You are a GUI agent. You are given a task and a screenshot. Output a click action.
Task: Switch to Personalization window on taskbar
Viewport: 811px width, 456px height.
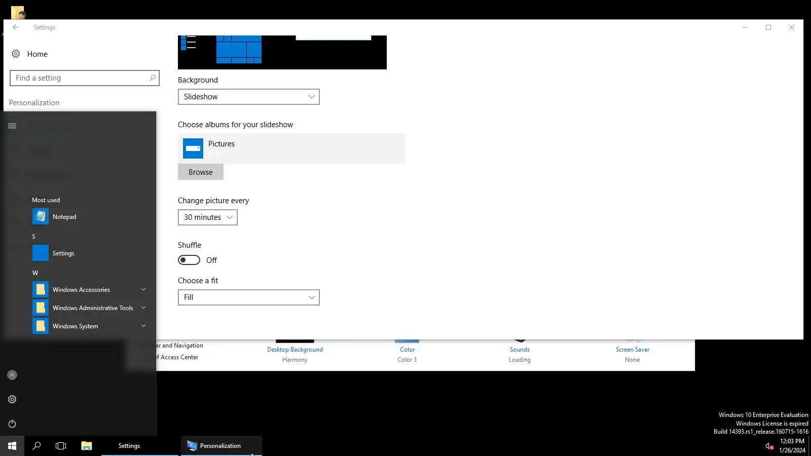coord(222,446)
